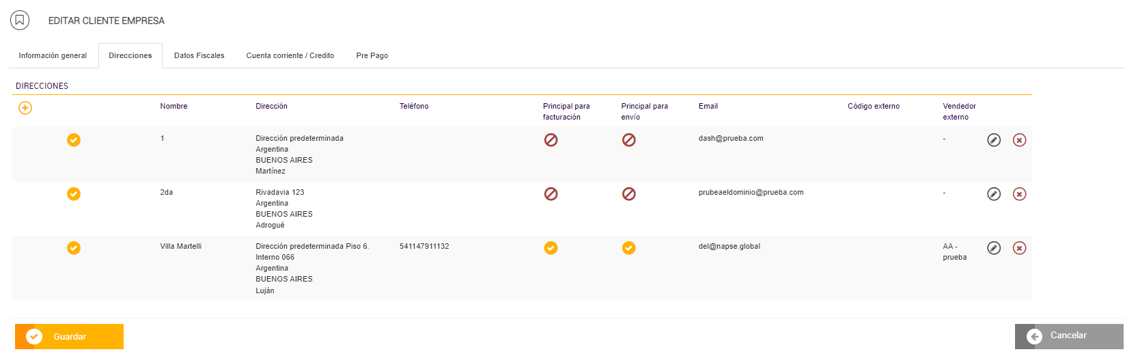Select the address name 1 link
Viewport: 1125px width, 354px height.
click(163, 138)
